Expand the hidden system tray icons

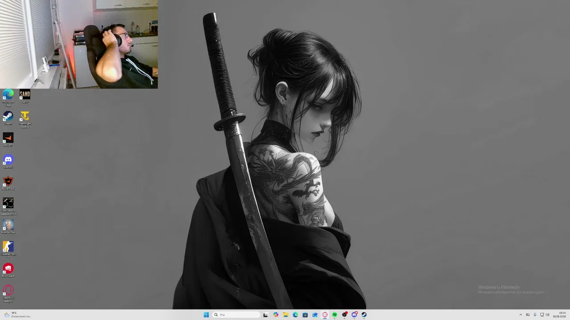521,315
